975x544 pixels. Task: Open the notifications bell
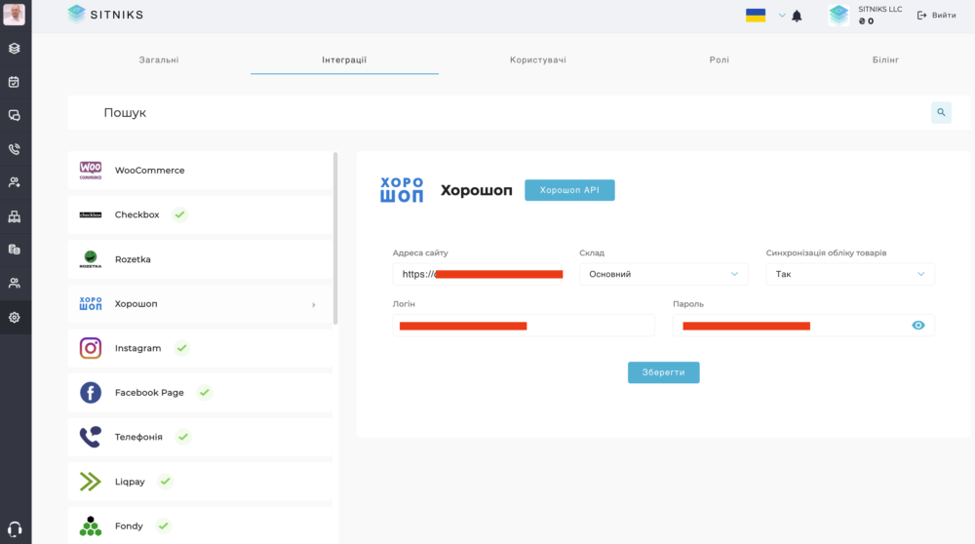[797, 17]
